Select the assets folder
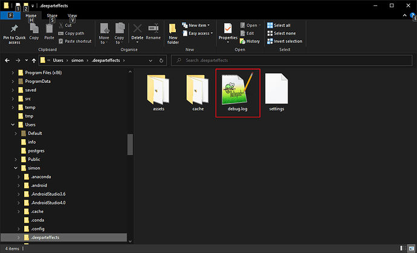Viewport: 417px width, 253px height. point(158,92)
